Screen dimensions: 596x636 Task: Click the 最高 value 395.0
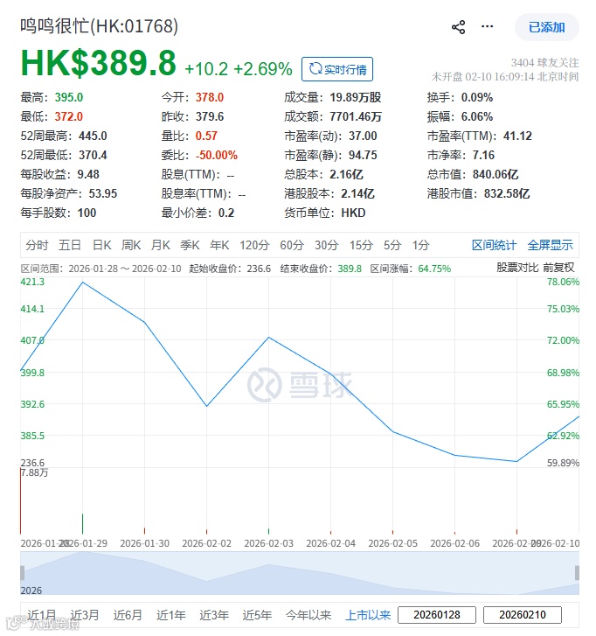point(69,97)
